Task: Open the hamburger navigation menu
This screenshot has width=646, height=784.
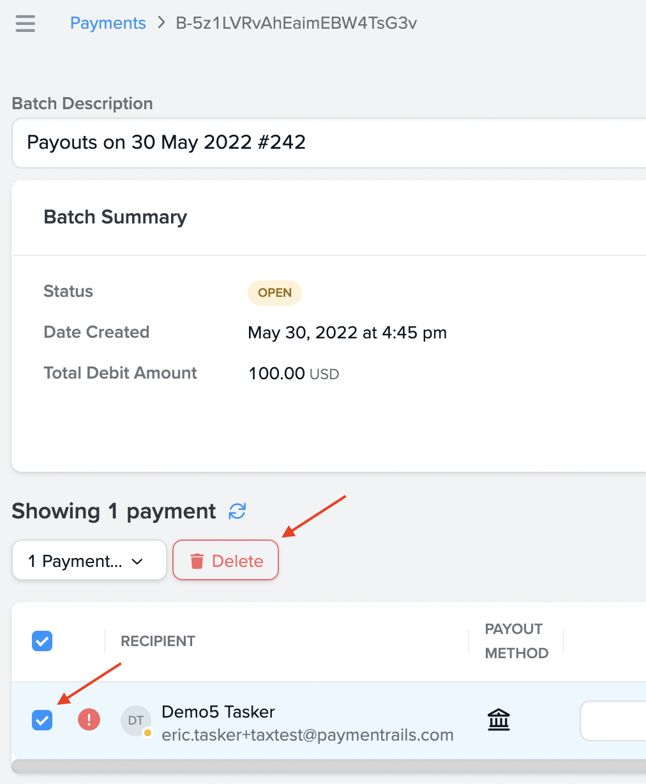Action: (x=25, y=24)
